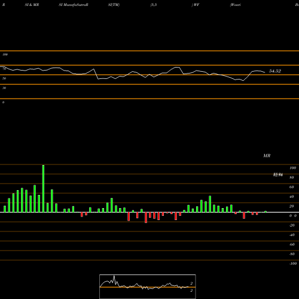Screen dimensions: 299x299
Task: Click the 60 label on MR axis
Action: point(292,187)
